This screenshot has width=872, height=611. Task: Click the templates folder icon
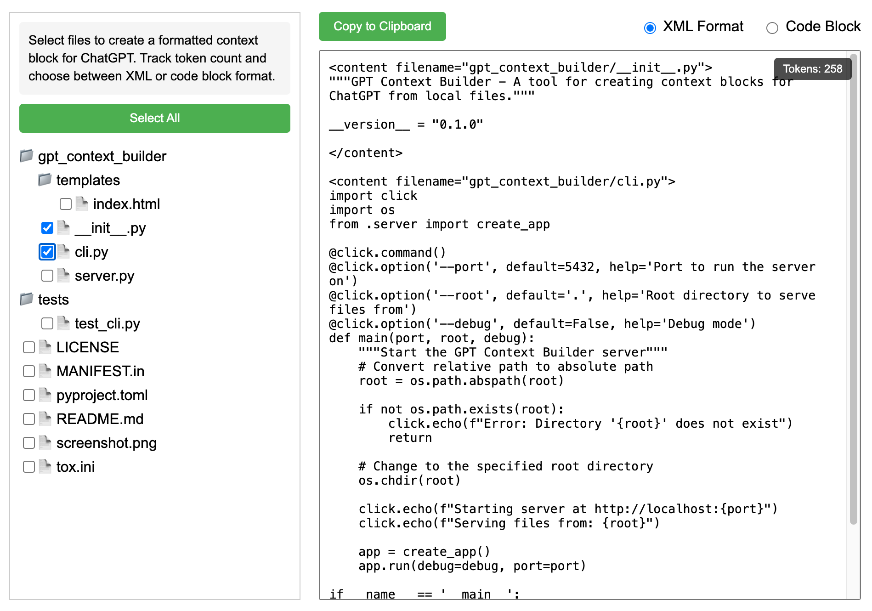pos(45,180)
